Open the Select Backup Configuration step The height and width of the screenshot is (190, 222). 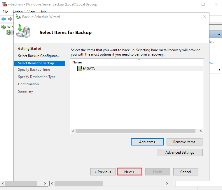(39, 56)
